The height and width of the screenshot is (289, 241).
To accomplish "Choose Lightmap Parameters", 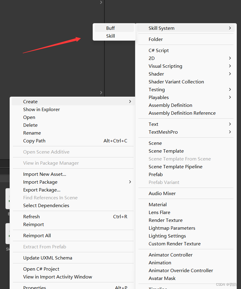I will click(186, 228).
